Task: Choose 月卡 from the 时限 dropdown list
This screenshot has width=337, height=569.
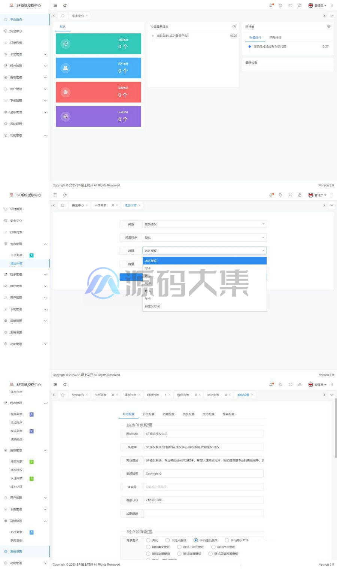Action: pos(204,291)
